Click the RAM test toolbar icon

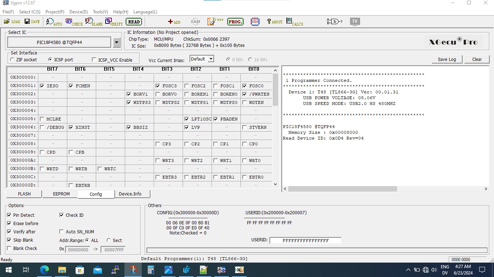[x=196, y=22]
